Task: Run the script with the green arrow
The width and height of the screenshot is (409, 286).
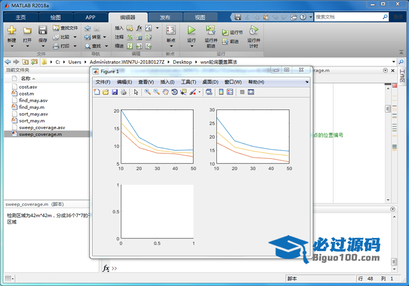Action: [x=192, y=30]
